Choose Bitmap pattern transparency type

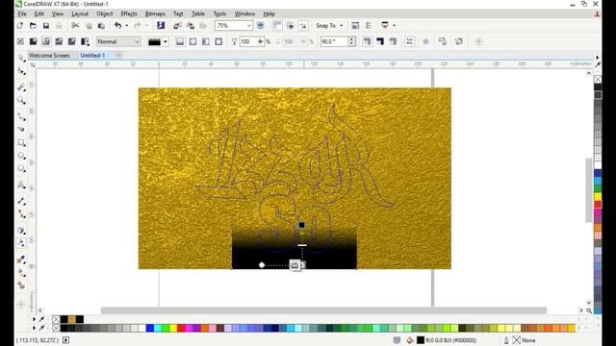(72, 41)
